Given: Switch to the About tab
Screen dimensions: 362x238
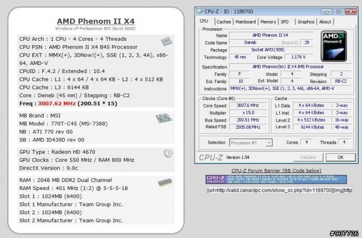Looking at the screenshot, I should point(325,22).
